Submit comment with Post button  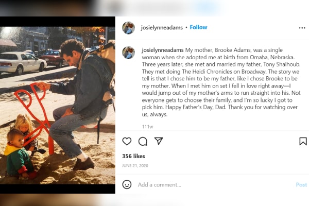[301, 185]
